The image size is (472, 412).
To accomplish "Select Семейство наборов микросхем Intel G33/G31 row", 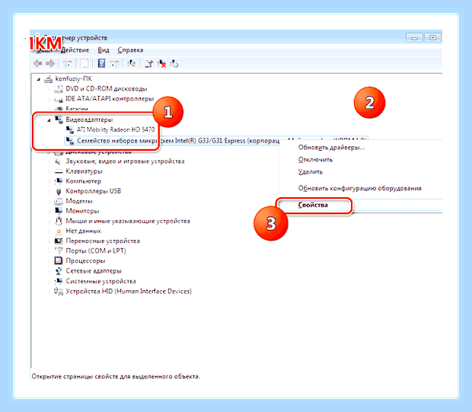I will click(x=215, y=141).
